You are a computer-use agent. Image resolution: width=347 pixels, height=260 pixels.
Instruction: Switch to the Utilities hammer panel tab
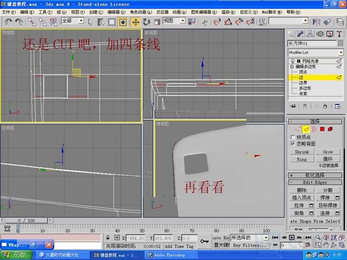click(339, 34)
